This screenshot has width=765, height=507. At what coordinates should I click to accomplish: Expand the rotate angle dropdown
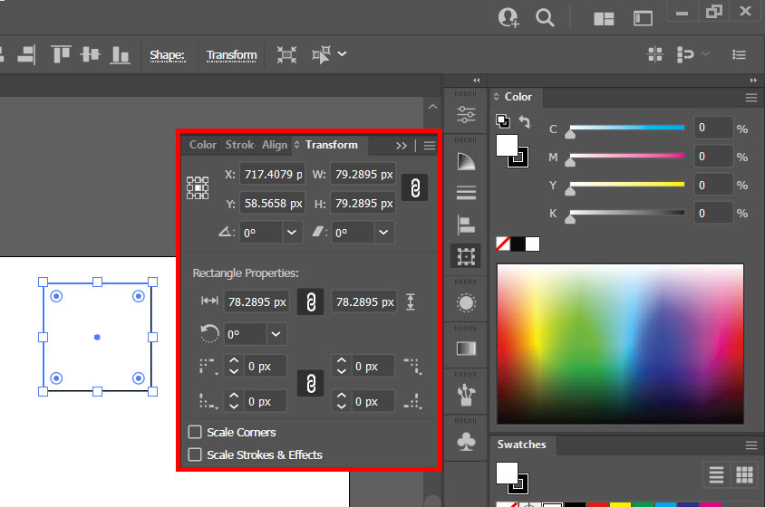coord(292,233)
